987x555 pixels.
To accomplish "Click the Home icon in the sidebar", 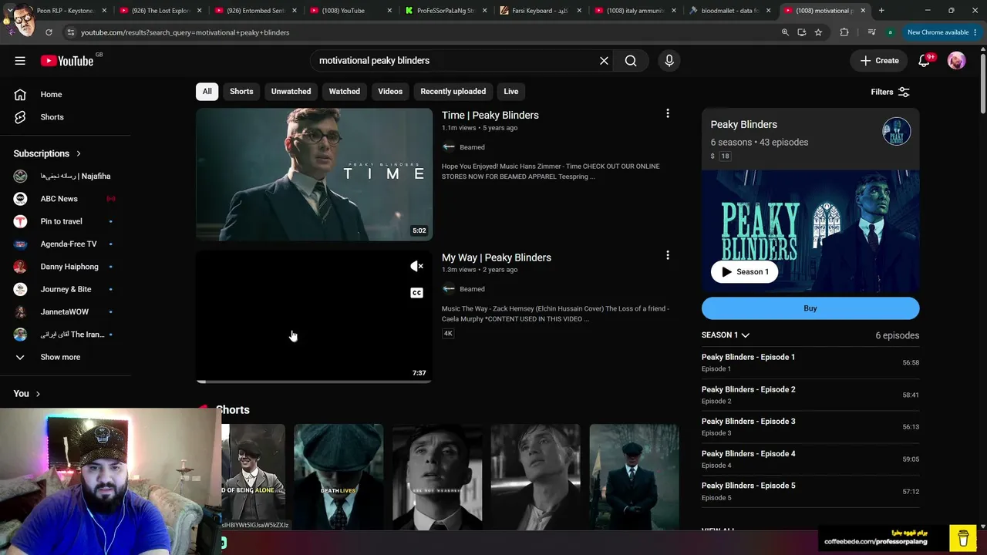I will tap(20, 94).
